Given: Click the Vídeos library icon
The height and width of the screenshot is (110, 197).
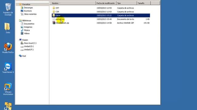Looking at the screenshot, I should pos(22,33).
